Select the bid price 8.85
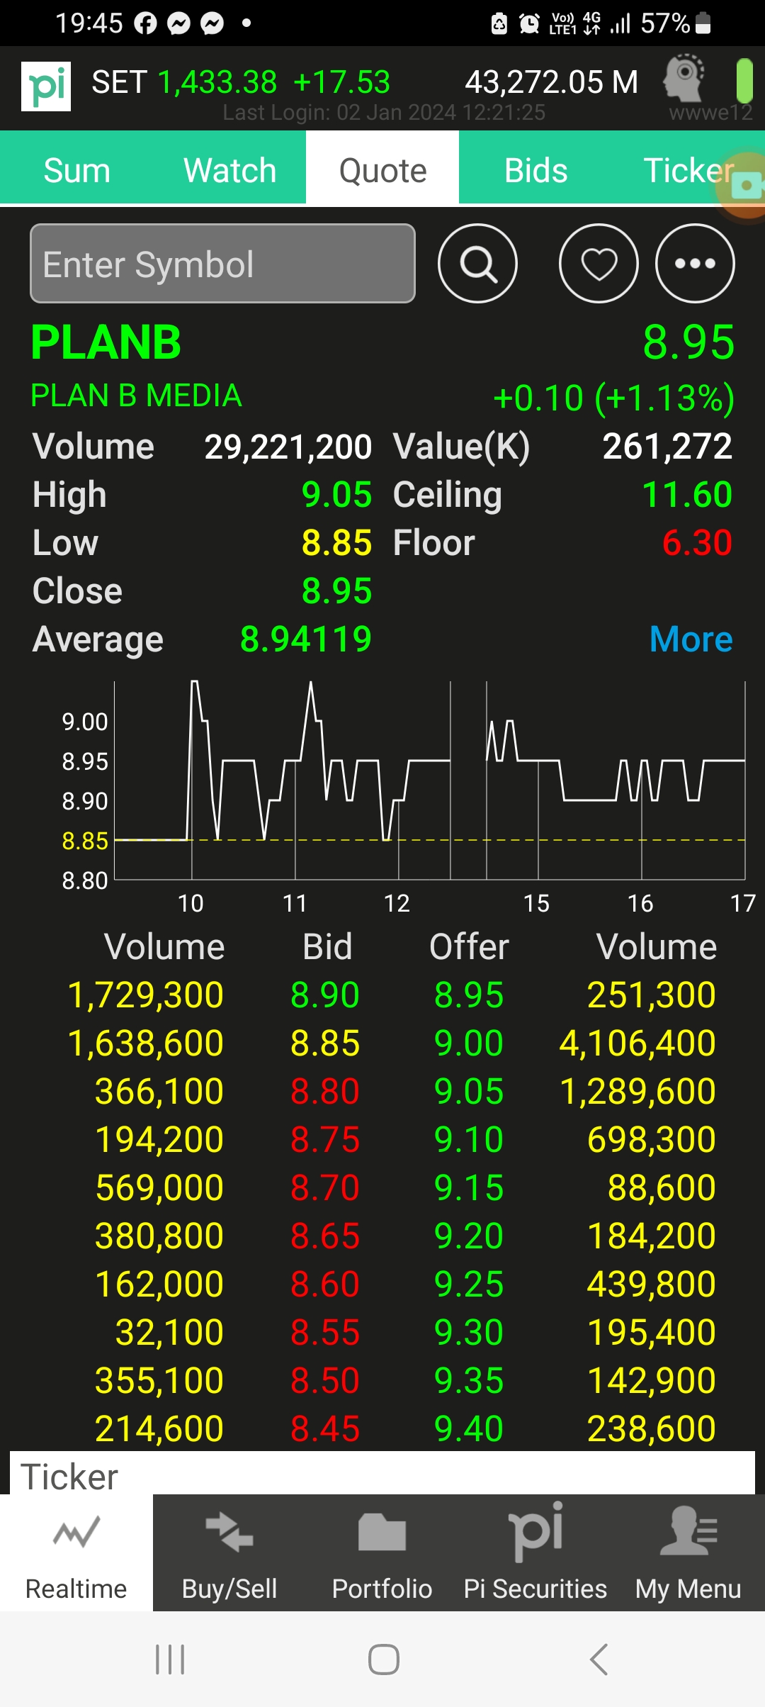 coord(325,1043)
